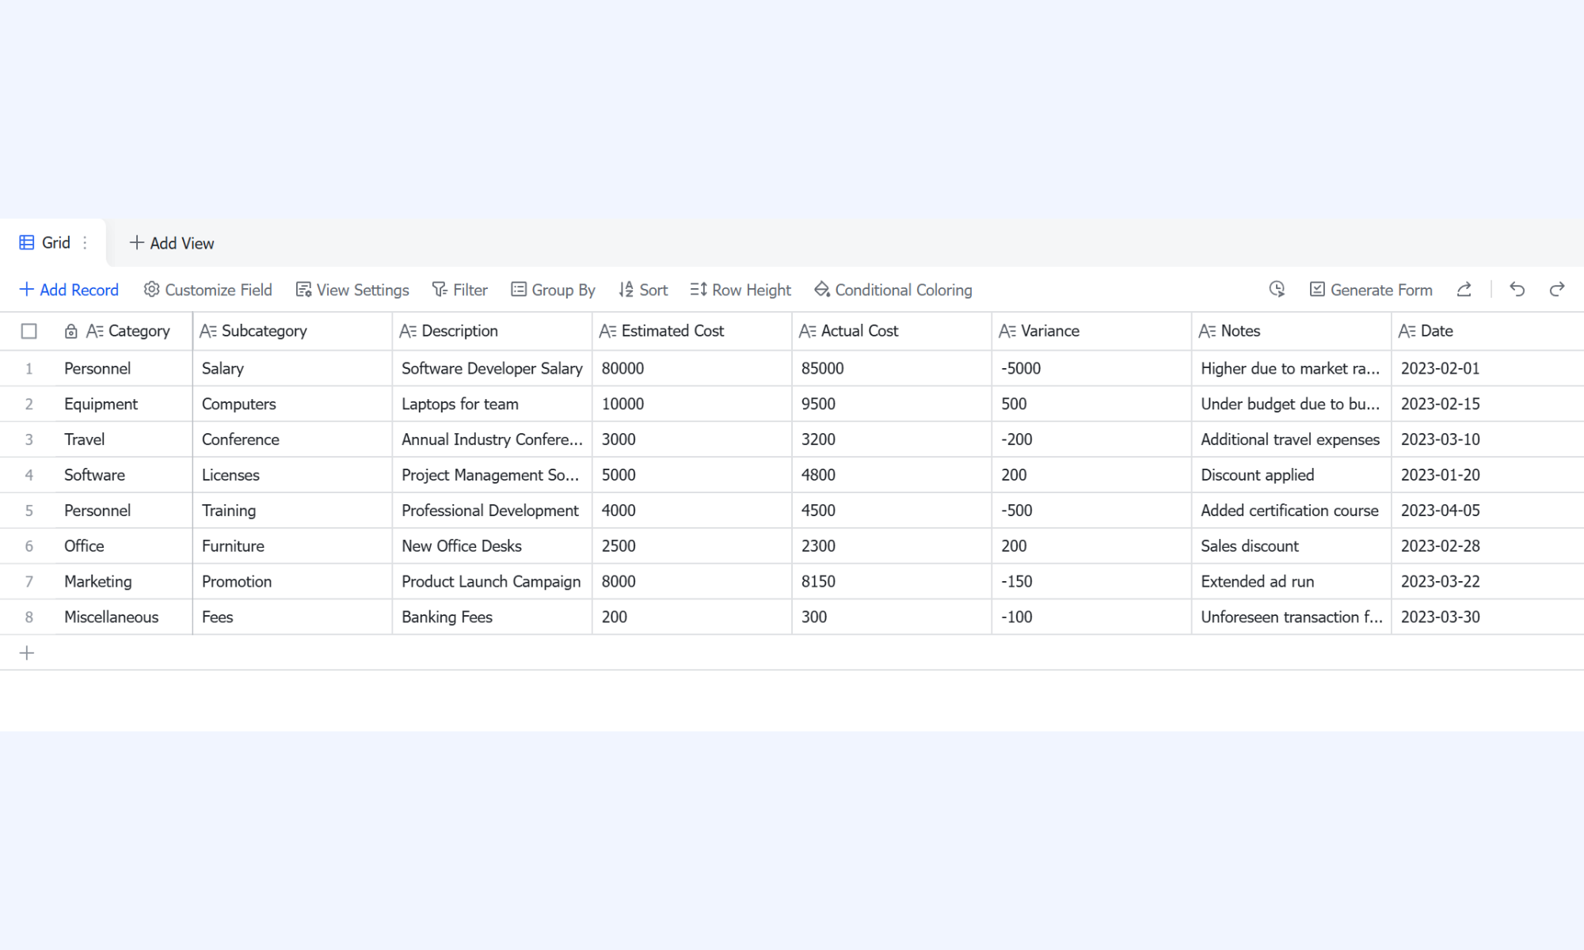Click the Marketing category cell
This screenshot has width=1584, height=950.
pos(124,581)
